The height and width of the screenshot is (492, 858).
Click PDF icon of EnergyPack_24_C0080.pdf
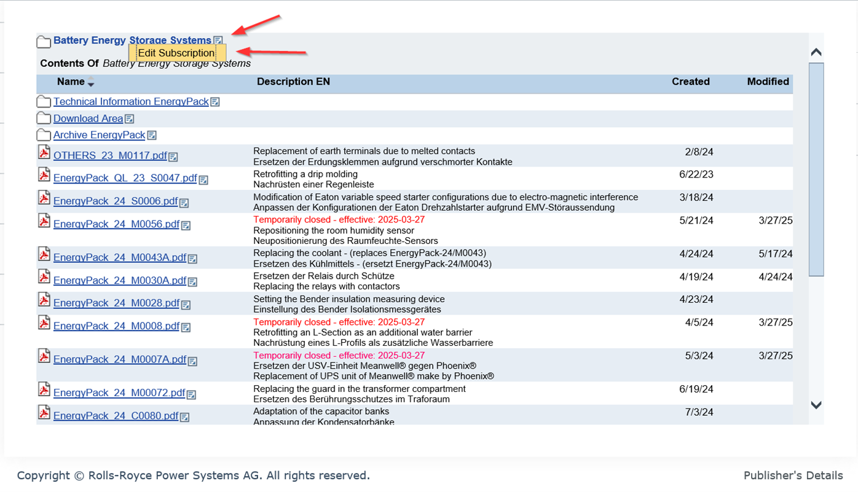click(x=44, y=412)
